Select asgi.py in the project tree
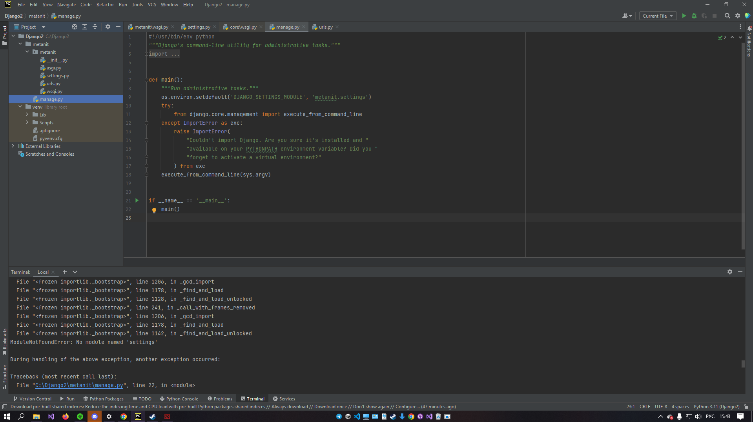The height and width of the screenshot is (422, 753). click(x=54, y=68)
